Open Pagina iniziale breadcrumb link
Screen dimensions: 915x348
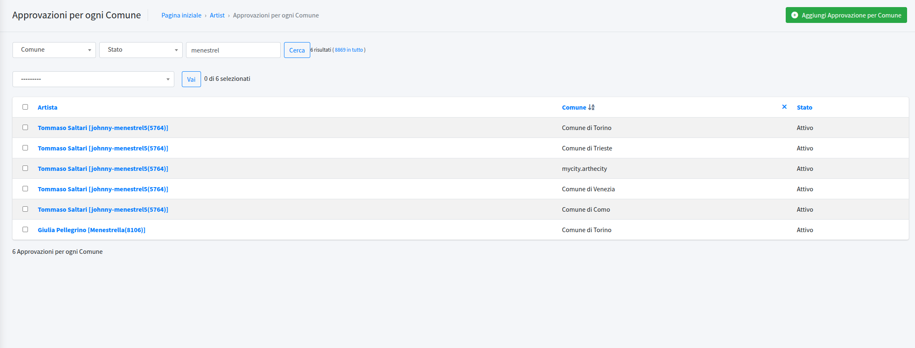click(x=181, y=15)
